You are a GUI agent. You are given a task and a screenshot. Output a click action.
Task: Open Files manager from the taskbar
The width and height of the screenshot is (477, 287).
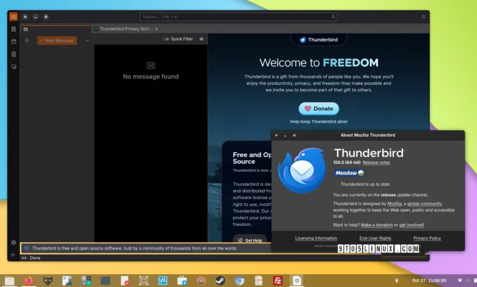pyautogui.click(x=9, y=281)
